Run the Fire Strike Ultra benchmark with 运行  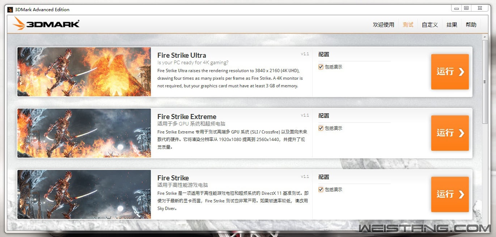click(450, 72)
